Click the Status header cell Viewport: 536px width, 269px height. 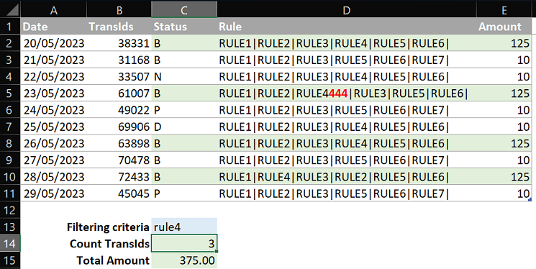point(184,27)
